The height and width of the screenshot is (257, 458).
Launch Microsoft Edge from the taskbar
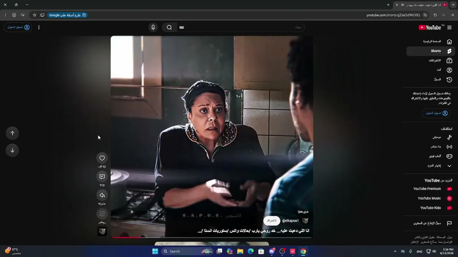point(251,251)
